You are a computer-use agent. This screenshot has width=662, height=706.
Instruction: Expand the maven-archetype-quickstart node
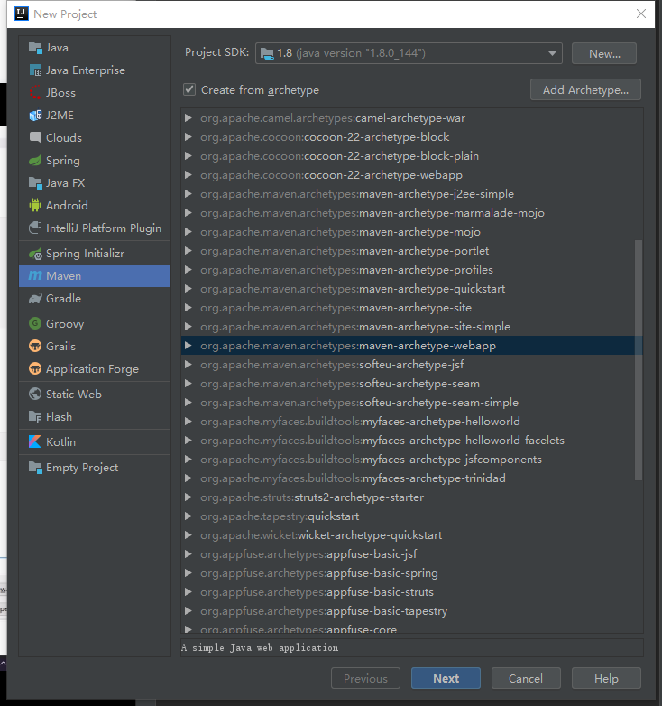[x=188, y=289]
